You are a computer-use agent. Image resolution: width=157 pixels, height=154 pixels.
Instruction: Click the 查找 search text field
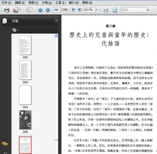click(133, 10)
